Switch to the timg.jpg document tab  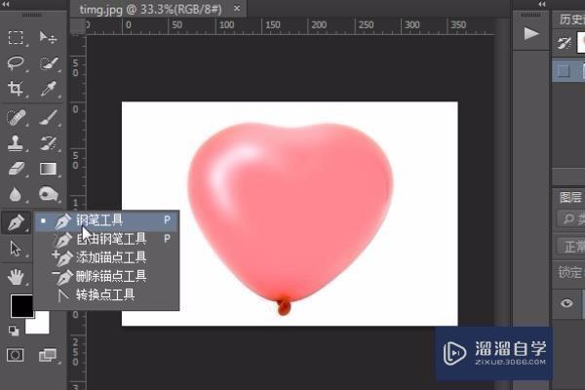pos(151,10)
